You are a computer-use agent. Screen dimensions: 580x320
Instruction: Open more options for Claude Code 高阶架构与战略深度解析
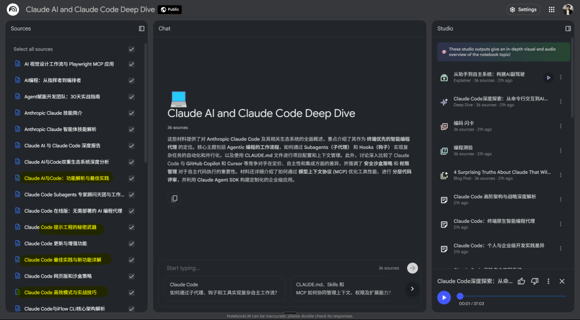[x=561, y=199]
